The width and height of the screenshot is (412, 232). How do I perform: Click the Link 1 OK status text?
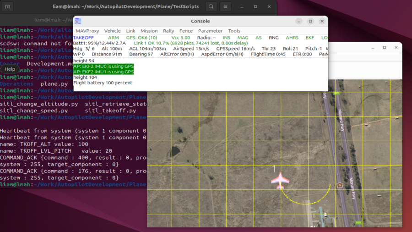click(x=191, y=43)
